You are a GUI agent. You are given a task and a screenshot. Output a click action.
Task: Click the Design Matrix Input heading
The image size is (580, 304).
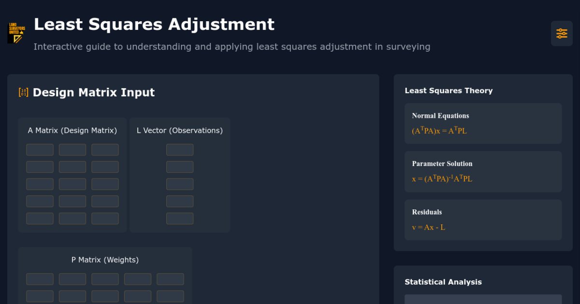click(x=93, y=93)
